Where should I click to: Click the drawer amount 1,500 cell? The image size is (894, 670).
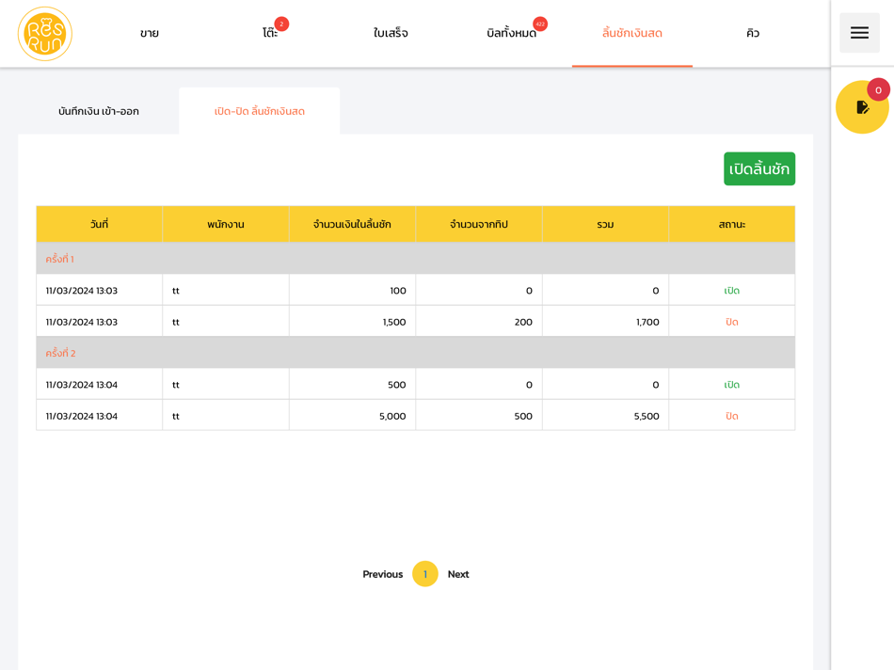point(352,322)
